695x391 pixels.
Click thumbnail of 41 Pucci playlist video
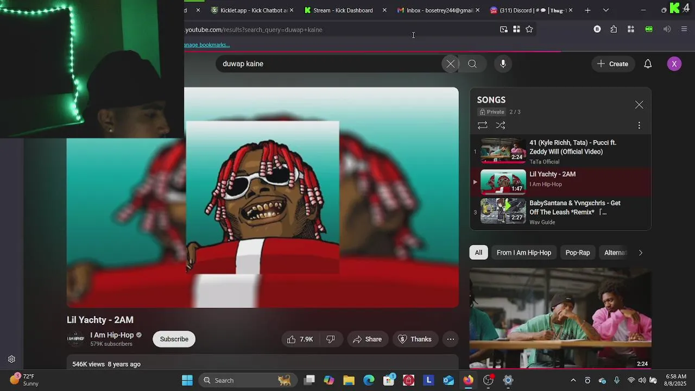(503, 151)
